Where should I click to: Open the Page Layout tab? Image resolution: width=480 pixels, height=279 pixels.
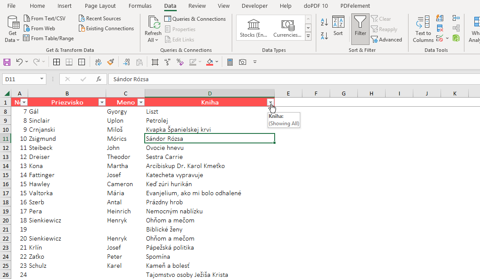click(x=100, y=6)
